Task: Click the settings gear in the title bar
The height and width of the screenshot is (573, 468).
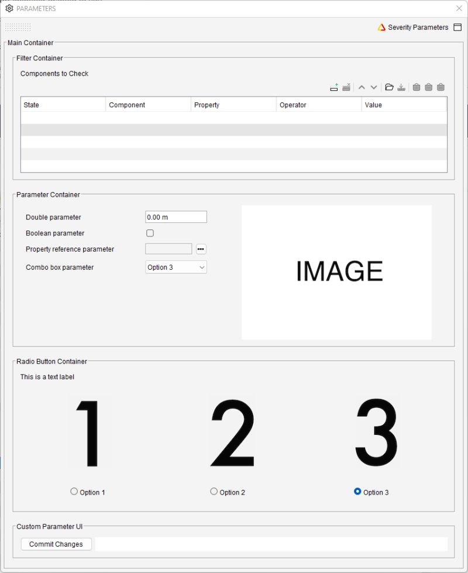Action: 9,8
